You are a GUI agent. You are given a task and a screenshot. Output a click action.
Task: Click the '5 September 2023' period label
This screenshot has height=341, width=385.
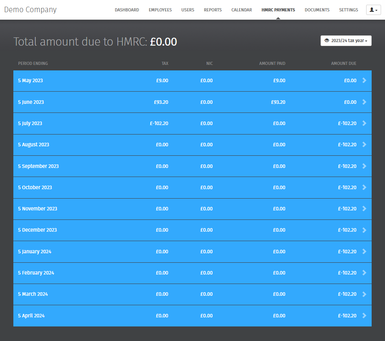point(38,166)
